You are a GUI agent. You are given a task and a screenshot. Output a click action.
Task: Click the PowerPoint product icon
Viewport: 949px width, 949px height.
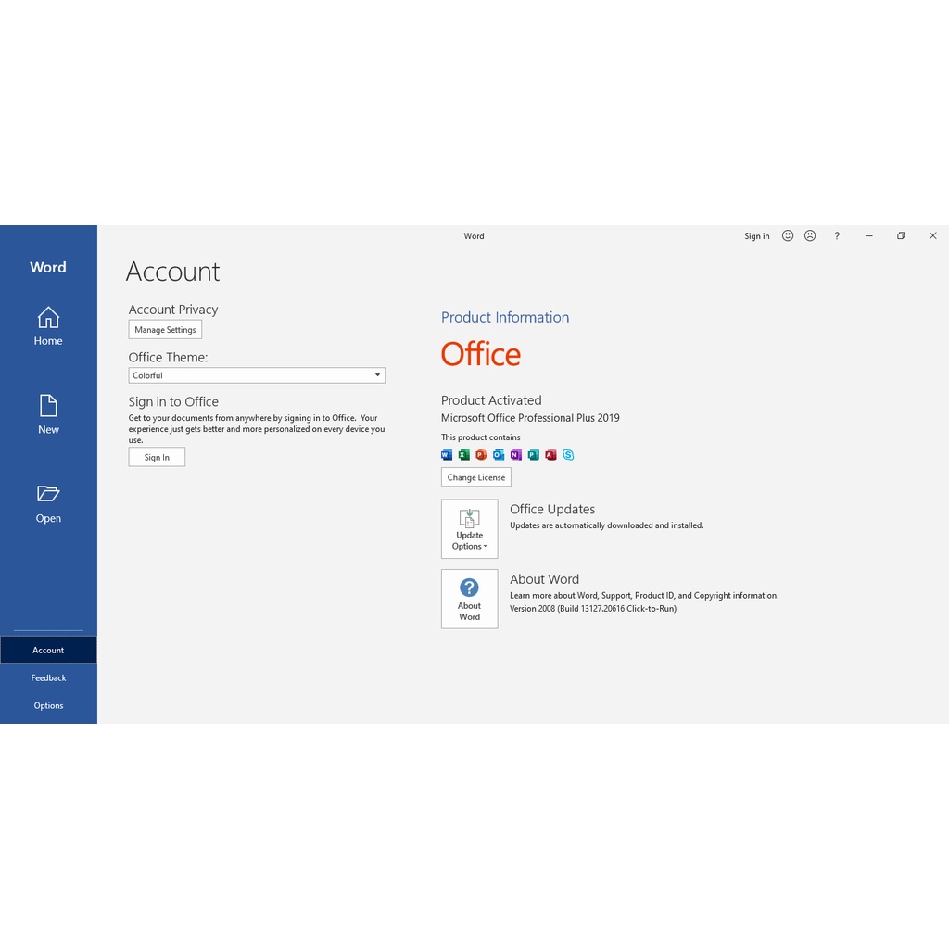pos(481,454)
